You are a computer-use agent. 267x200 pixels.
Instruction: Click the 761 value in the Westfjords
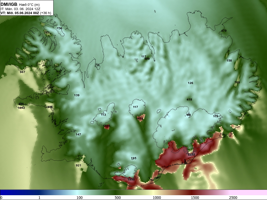click(47, 33)
